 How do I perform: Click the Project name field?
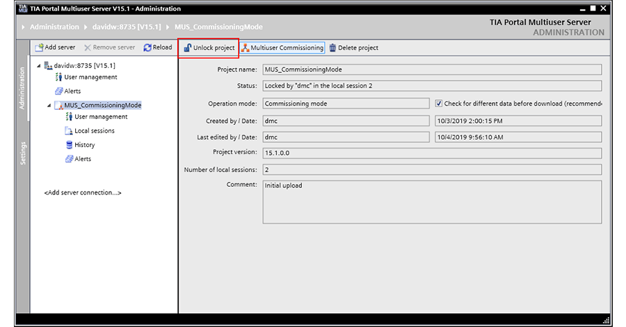tap(432, 69)
